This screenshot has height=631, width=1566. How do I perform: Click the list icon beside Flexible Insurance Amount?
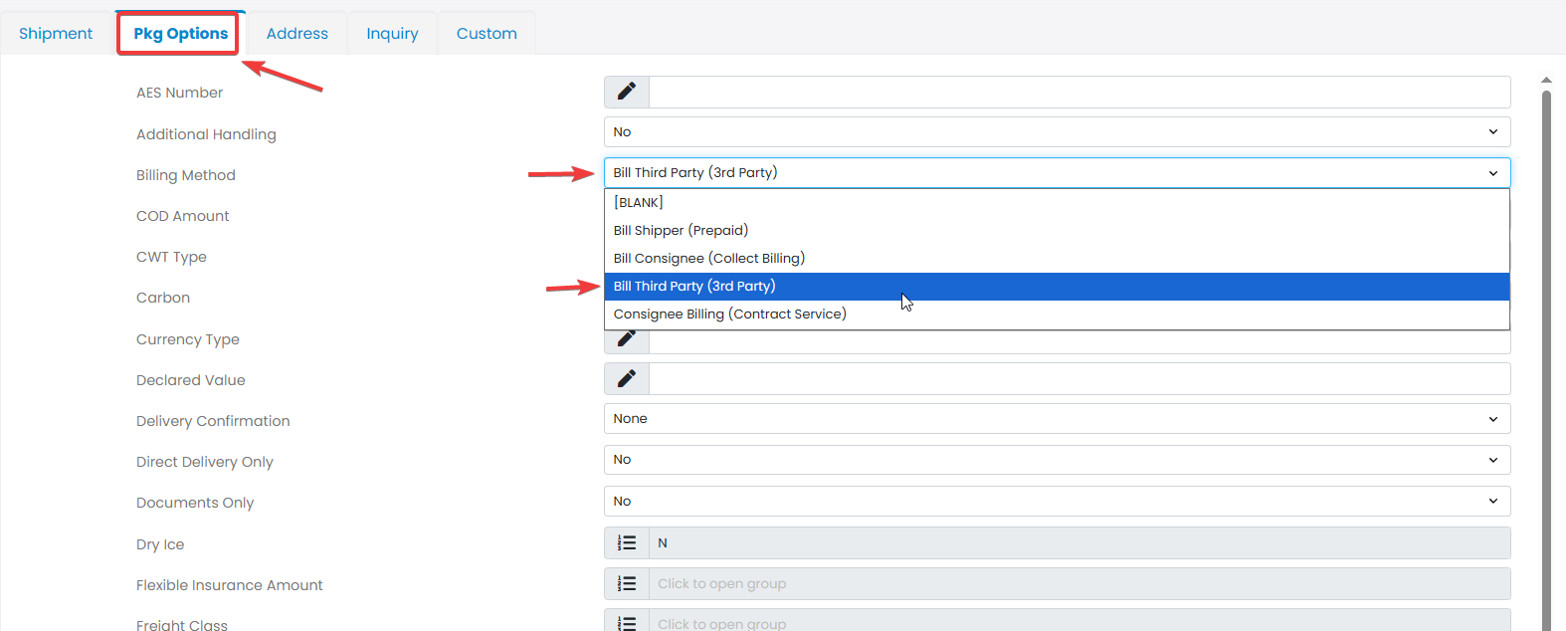[x=627, y=583]
